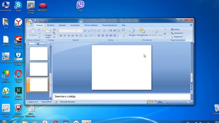Clear all text formatting
This screenshot has height=123, width=219.
click(x=93, y=31)
